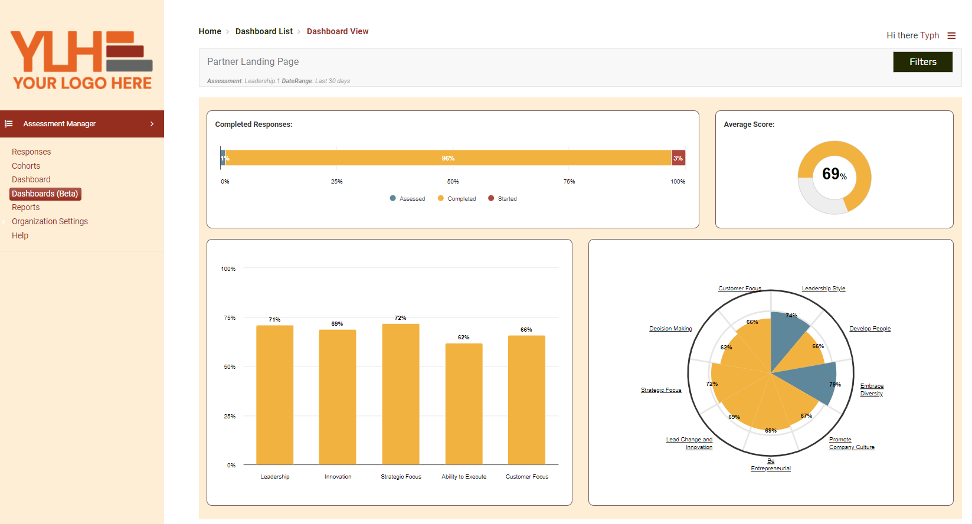Open Responses in the sidebar
Image resolution: width=972 pixels, height=524 pixels.
click(31, 152)
